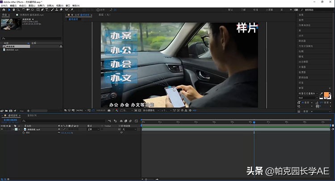Select the Puppet Pin tool
Screen dimensions: 335x181
tap(72, 10)
